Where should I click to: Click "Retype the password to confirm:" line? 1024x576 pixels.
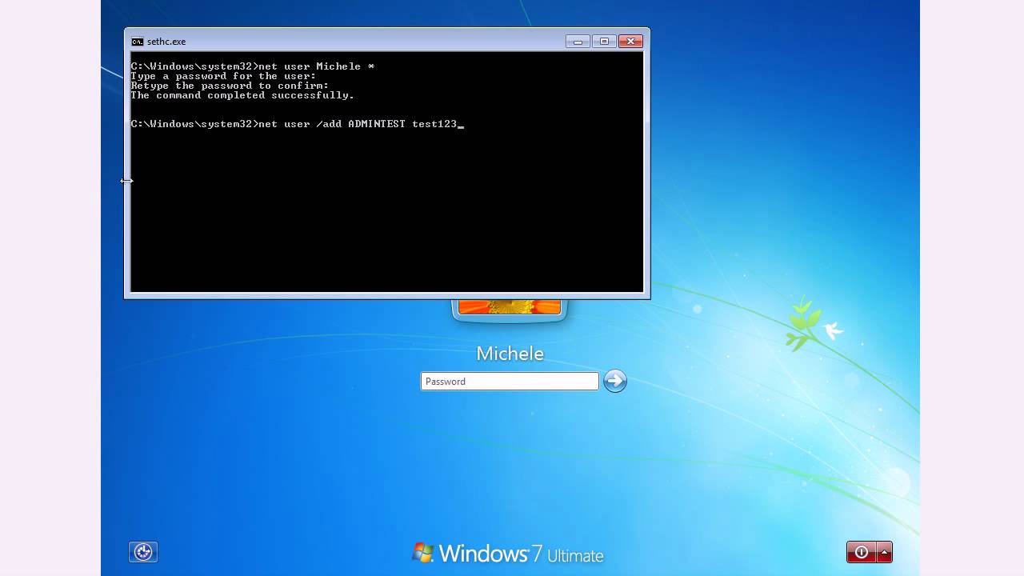230,86
